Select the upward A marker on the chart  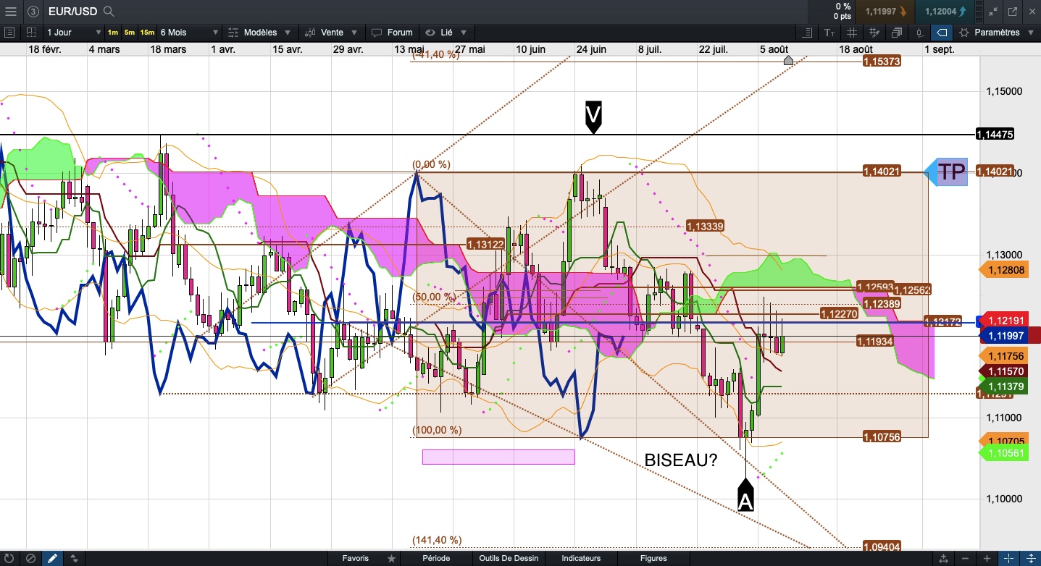point(745,495)
